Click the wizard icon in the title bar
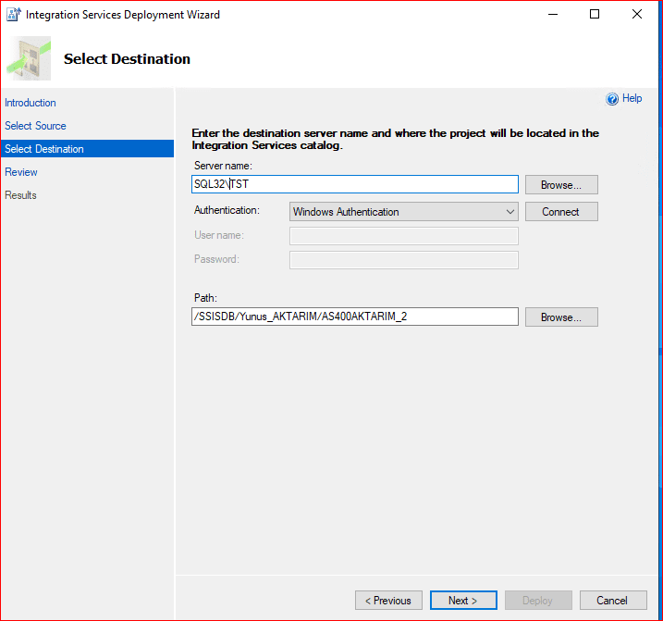This screenshot has width=663, height=621. 14,14
